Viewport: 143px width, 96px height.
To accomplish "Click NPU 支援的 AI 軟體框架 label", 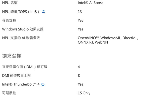I will point(21,38).
